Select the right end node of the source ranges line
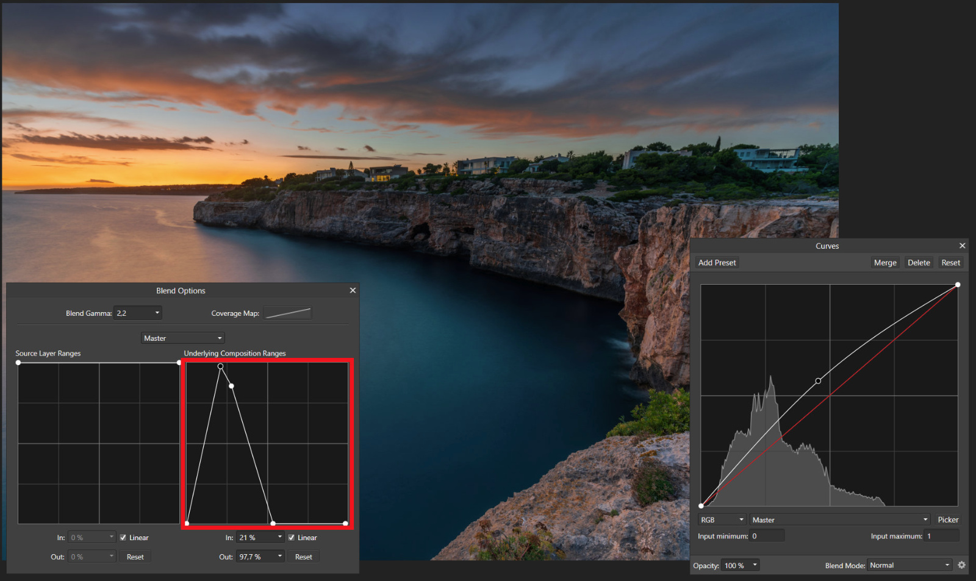976x581 pixels. [179, 363]
